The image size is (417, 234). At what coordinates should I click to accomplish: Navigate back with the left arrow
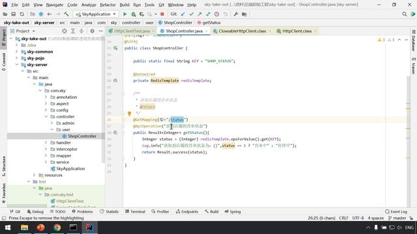(50, 14)
